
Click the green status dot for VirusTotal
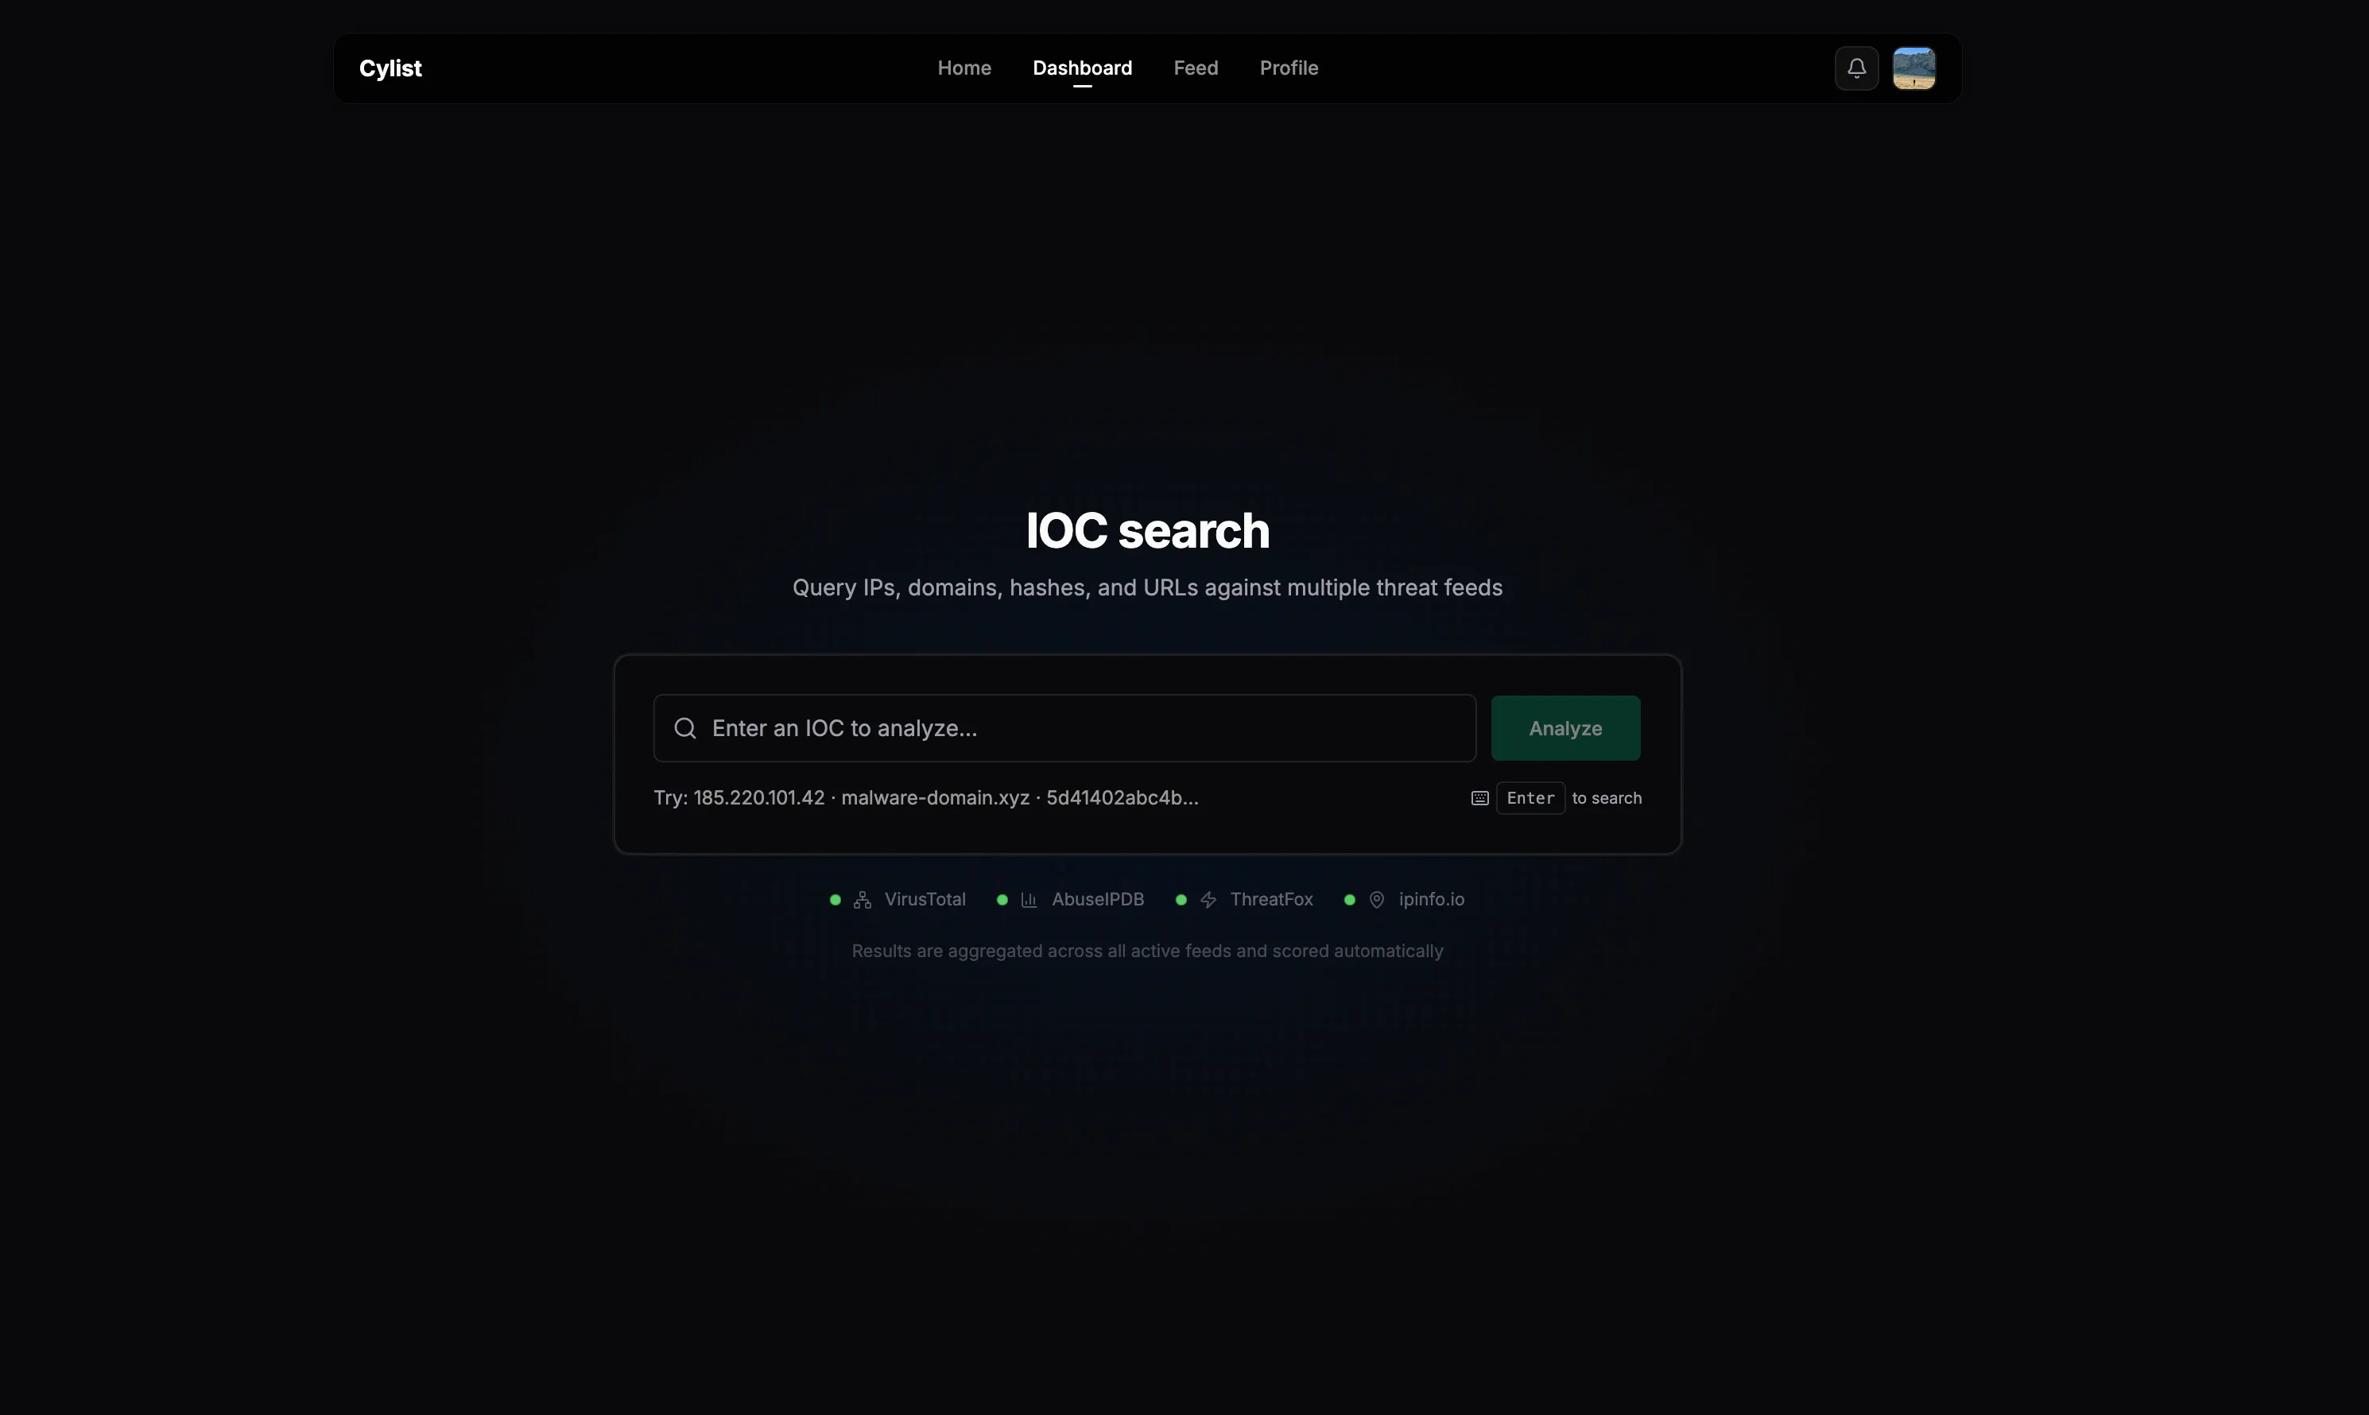[x=835, y=900]
